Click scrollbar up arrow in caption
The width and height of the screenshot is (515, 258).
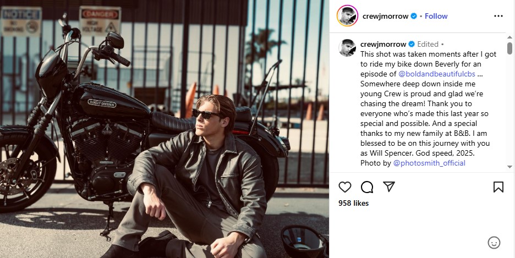pyautogui.click(x=509, y=37)
